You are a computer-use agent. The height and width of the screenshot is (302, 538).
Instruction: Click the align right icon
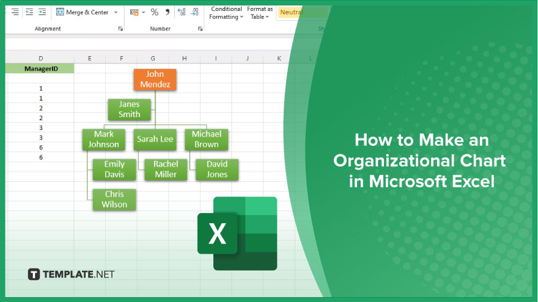15,12
